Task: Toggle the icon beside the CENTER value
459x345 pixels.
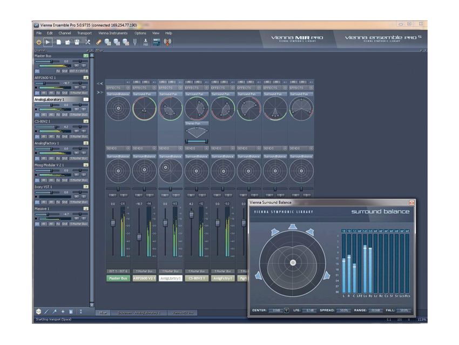Action: tap(287, 310)
